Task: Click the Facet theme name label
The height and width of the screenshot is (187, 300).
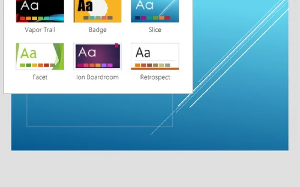Action: 40,77
